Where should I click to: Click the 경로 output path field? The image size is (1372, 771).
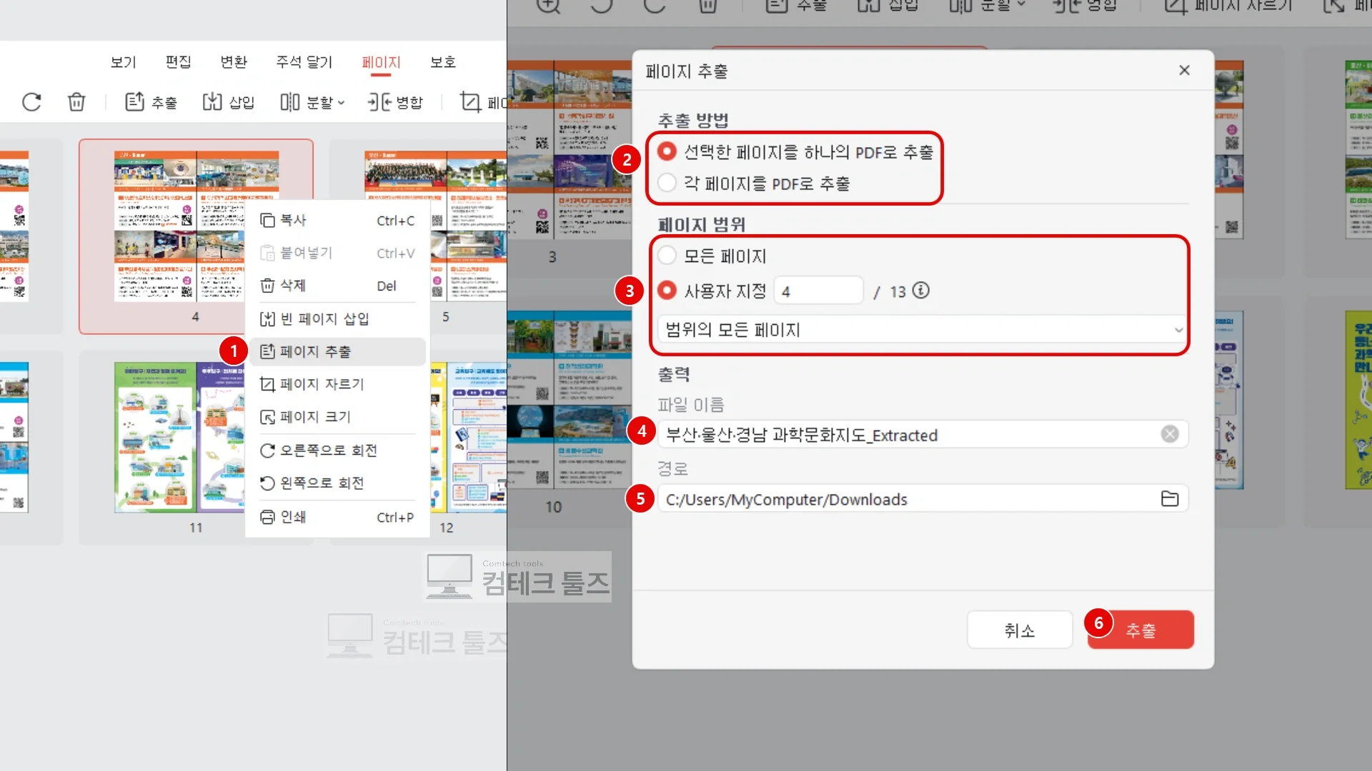point(922,498)
